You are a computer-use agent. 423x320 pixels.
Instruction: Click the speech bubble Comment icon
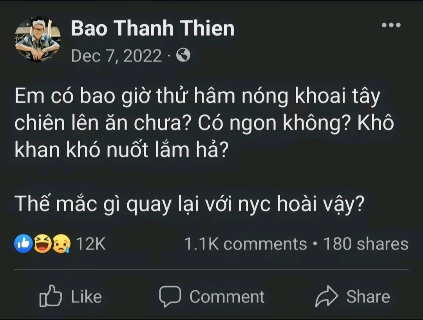pyautogui.click(x=170, y=296)
